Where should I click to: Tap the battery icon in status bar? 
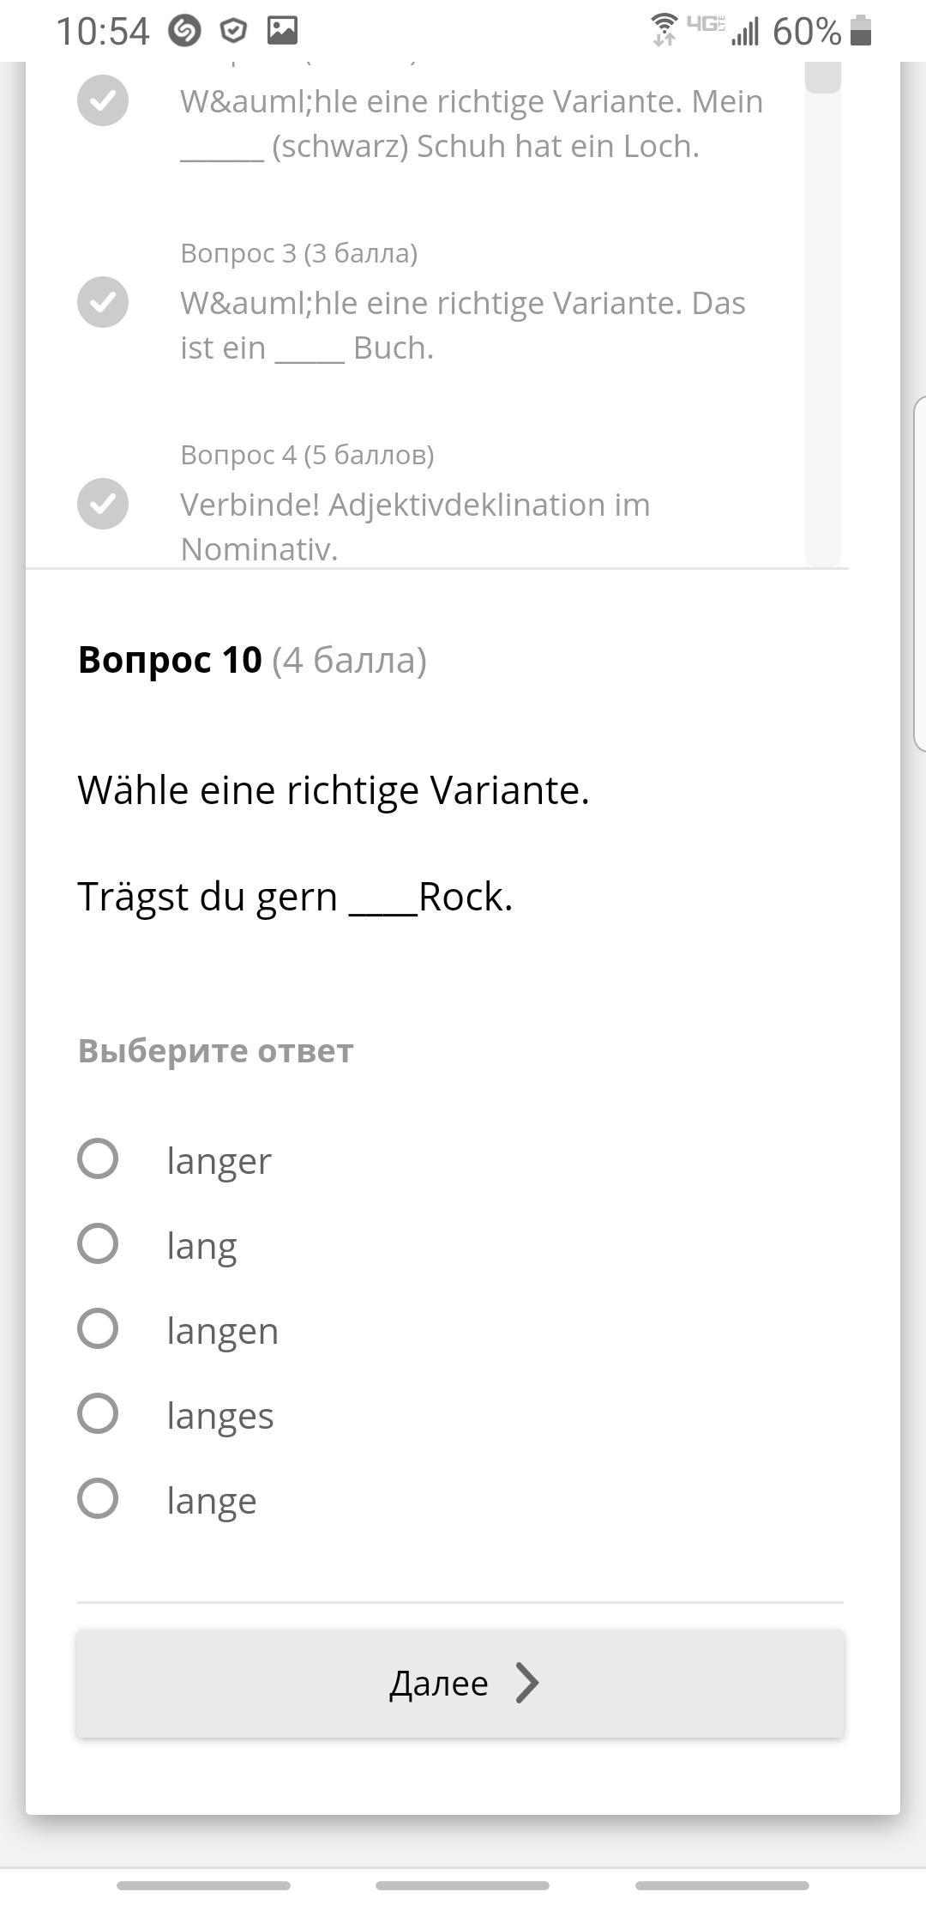click(x=861, y=31)
